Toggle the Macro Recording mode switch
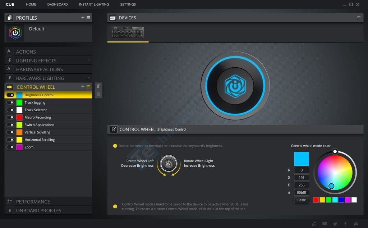The height and width of the screenshot is (228, 368). pyautogui.click(x=10, y=117)
